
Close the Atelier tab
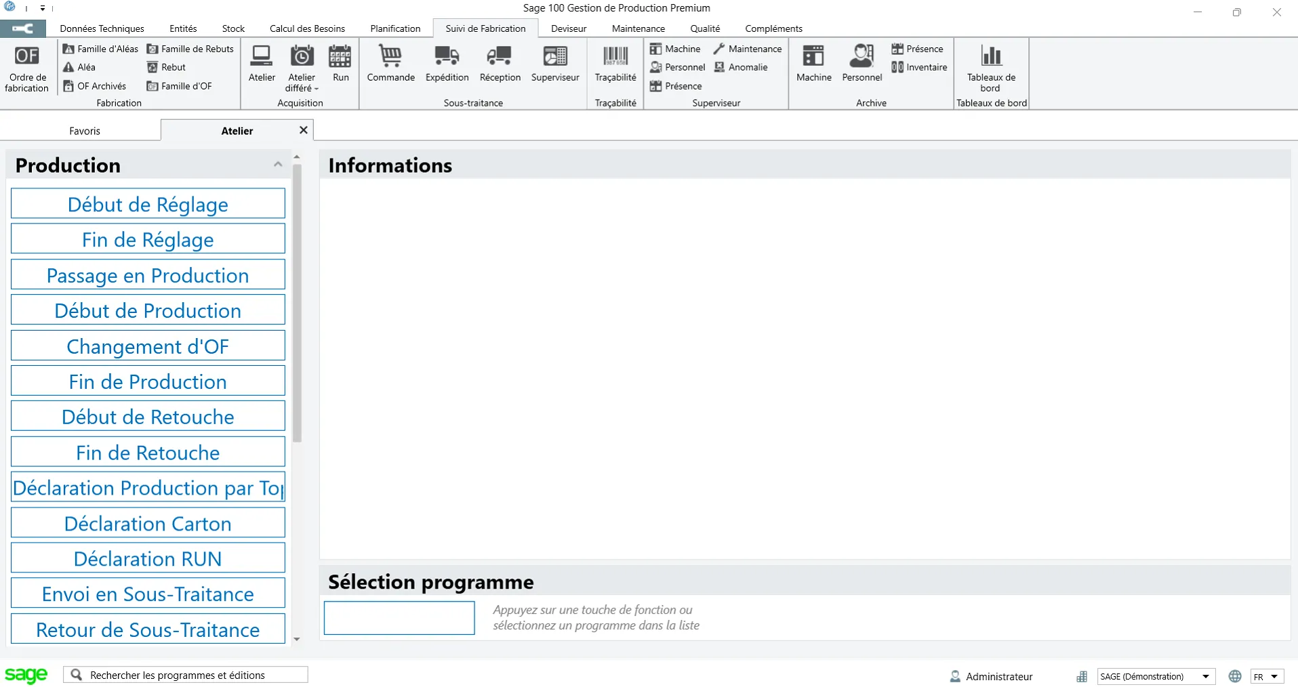(304, 130)
